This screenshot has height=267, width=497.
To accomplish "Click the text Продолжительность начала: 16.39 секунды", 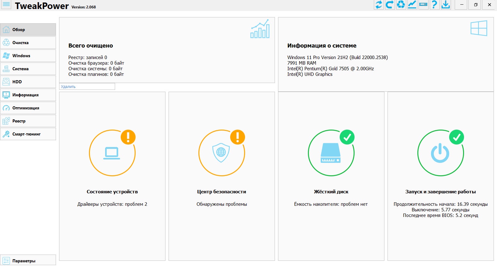I will click(x=440, y=204).
